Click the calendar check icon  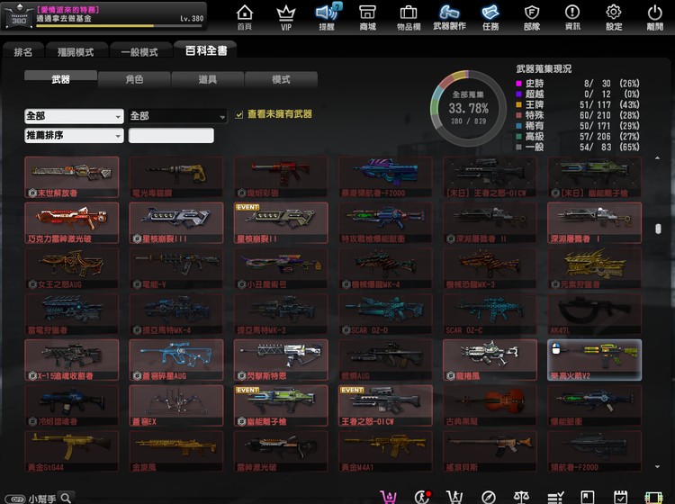coord(620,498)
